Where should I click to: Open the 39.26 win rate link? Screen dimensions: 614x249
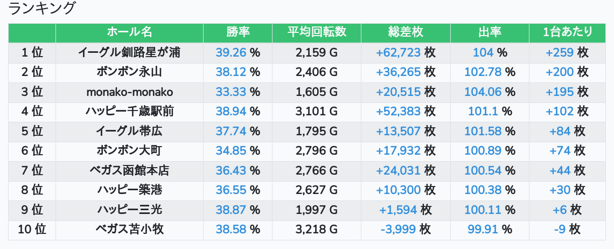point(231,52)
